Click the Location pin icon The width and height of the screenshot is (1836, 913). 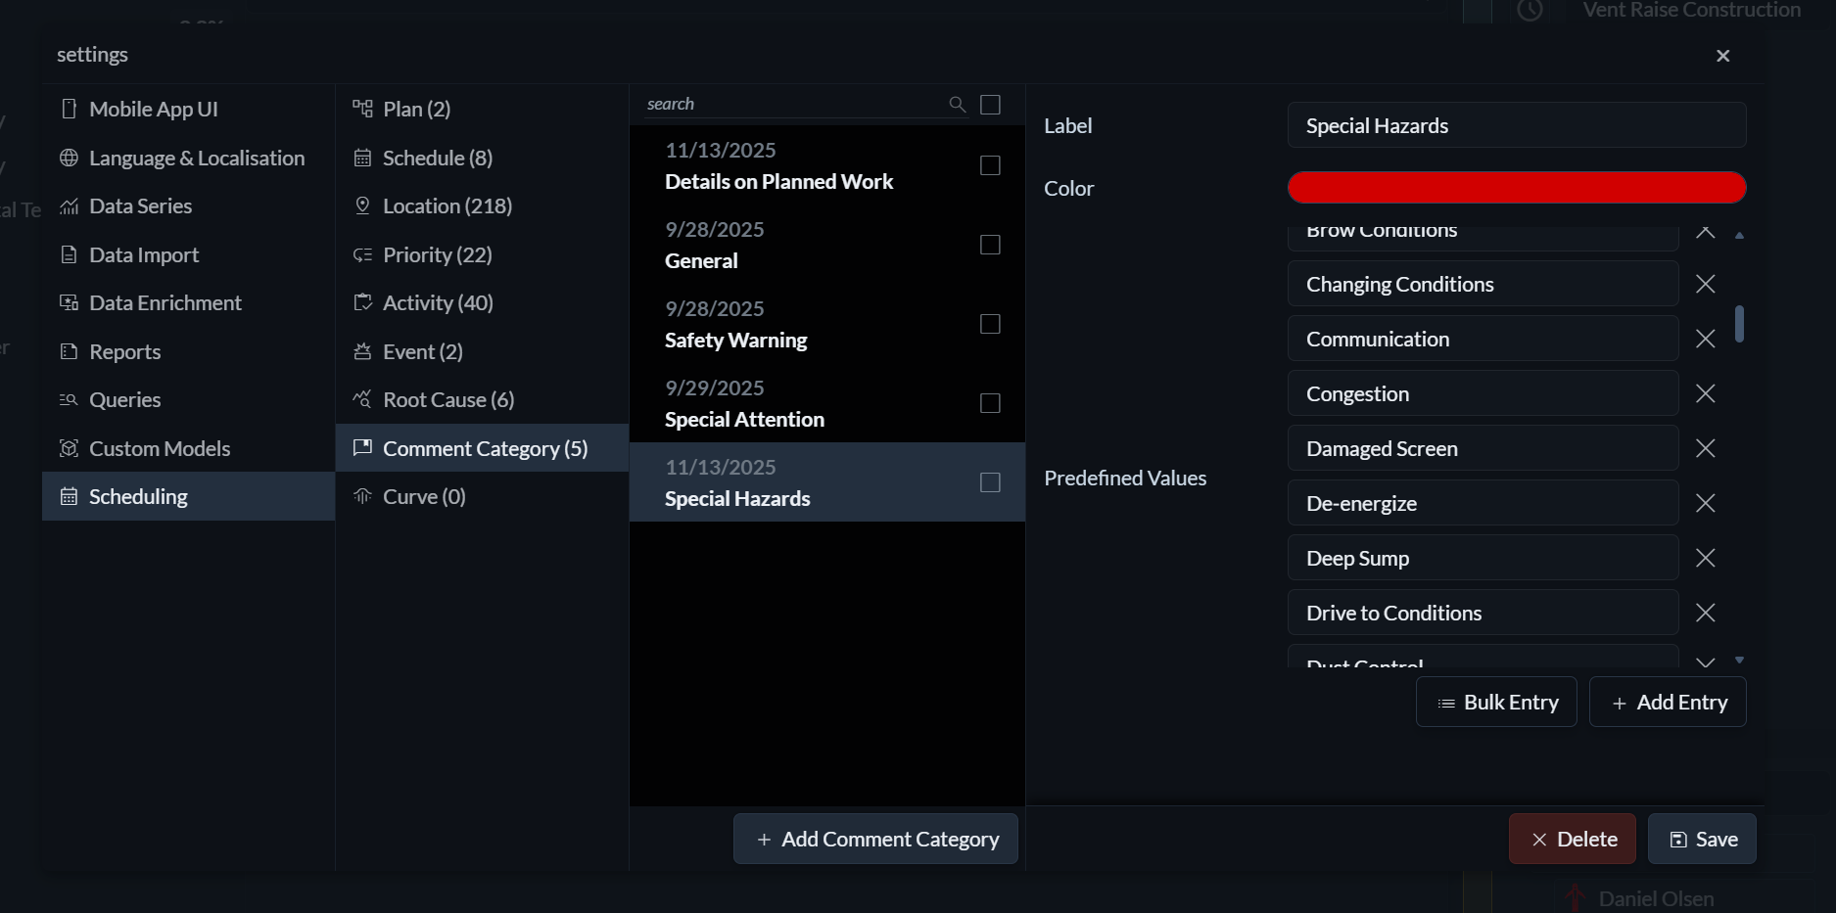click(x=362, y=205)
